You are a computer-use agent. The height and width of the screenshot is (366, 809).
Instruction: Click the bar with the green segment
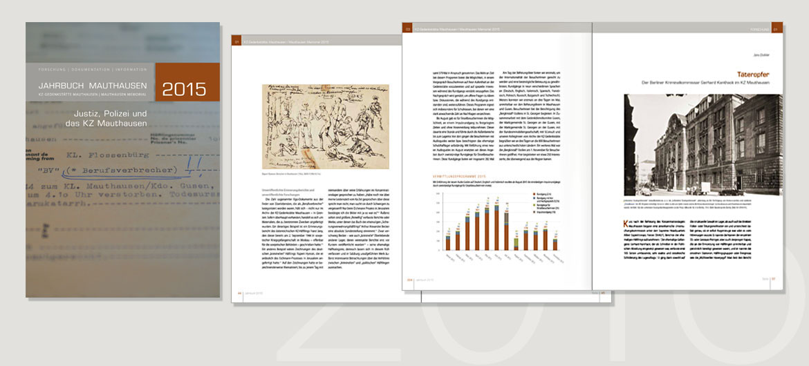point(516,244)
